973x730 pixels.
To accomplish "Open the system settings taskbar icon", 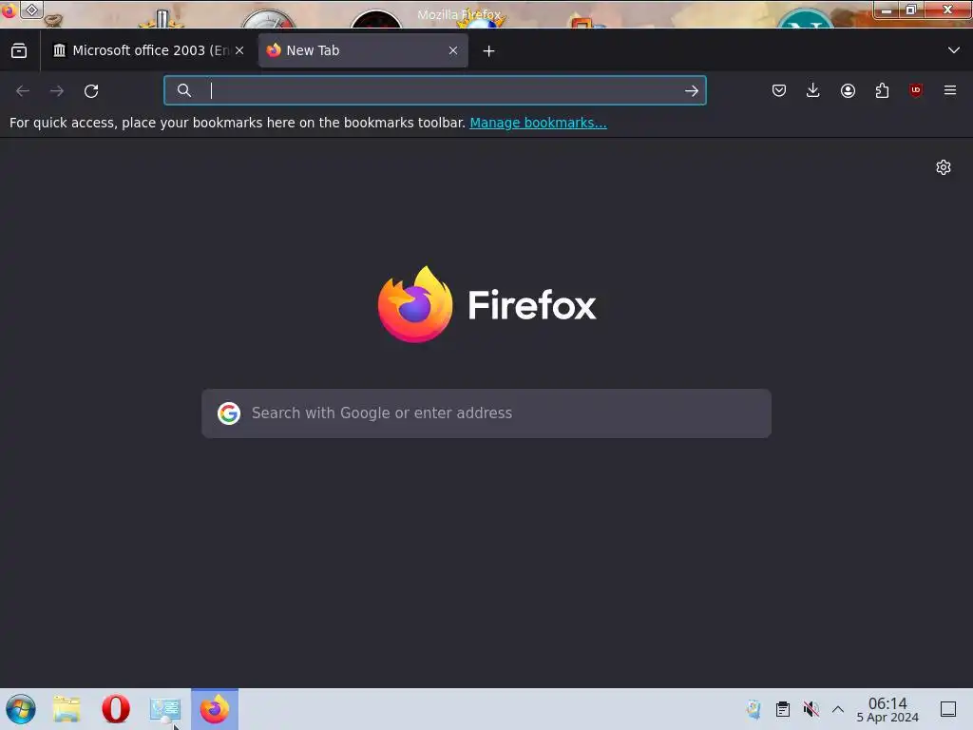I will (165, 709).
